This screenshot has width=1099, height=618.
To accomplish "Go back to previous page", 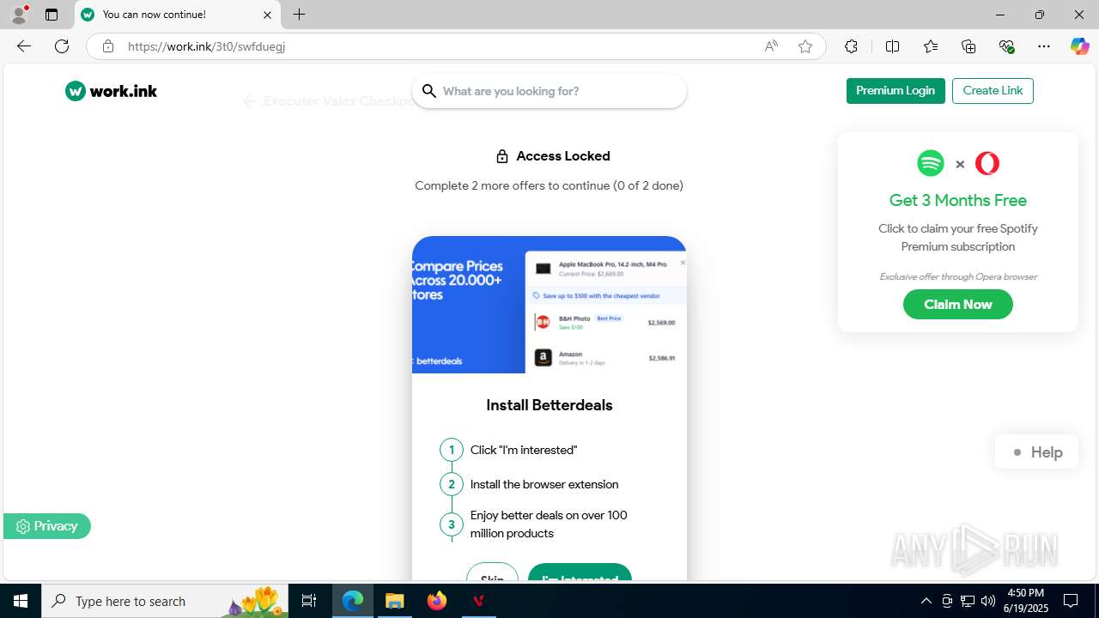I will (x=24, y=46).
